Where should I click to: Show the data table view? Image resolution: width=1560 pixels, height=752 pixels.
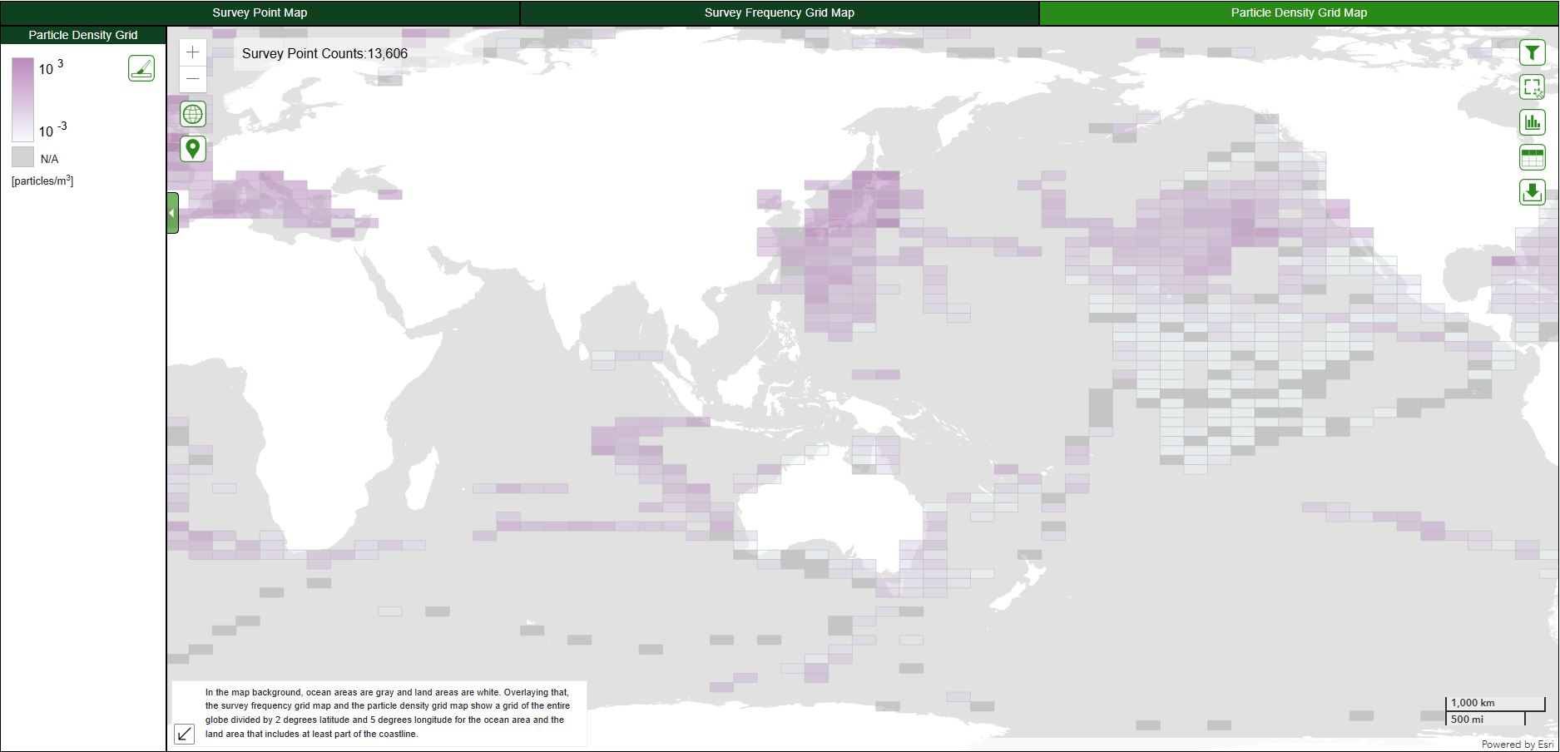pos(1532,157)
